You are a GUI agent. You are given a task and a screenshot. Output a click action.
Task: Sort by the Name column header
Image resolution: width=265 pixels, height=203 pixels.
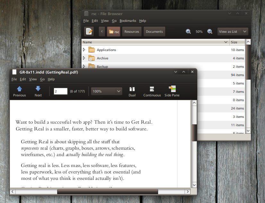tap(155, 42)
